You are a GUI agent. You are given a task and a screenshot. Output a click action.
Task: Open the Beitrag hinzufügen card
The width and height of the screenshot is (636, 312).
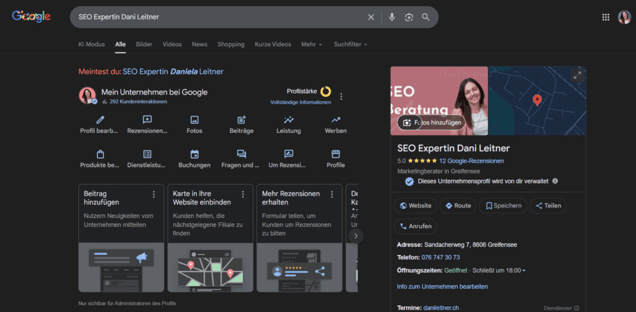pos(121,238)
